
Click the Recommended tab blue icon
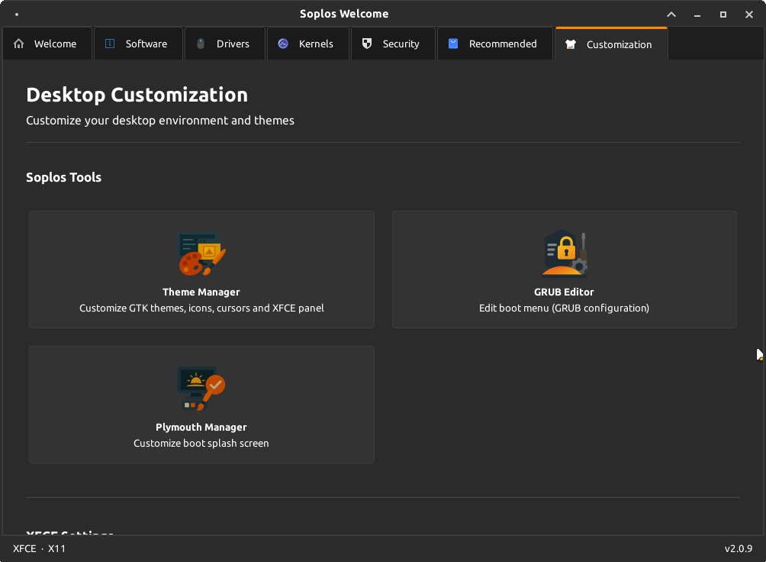[453, 44]
